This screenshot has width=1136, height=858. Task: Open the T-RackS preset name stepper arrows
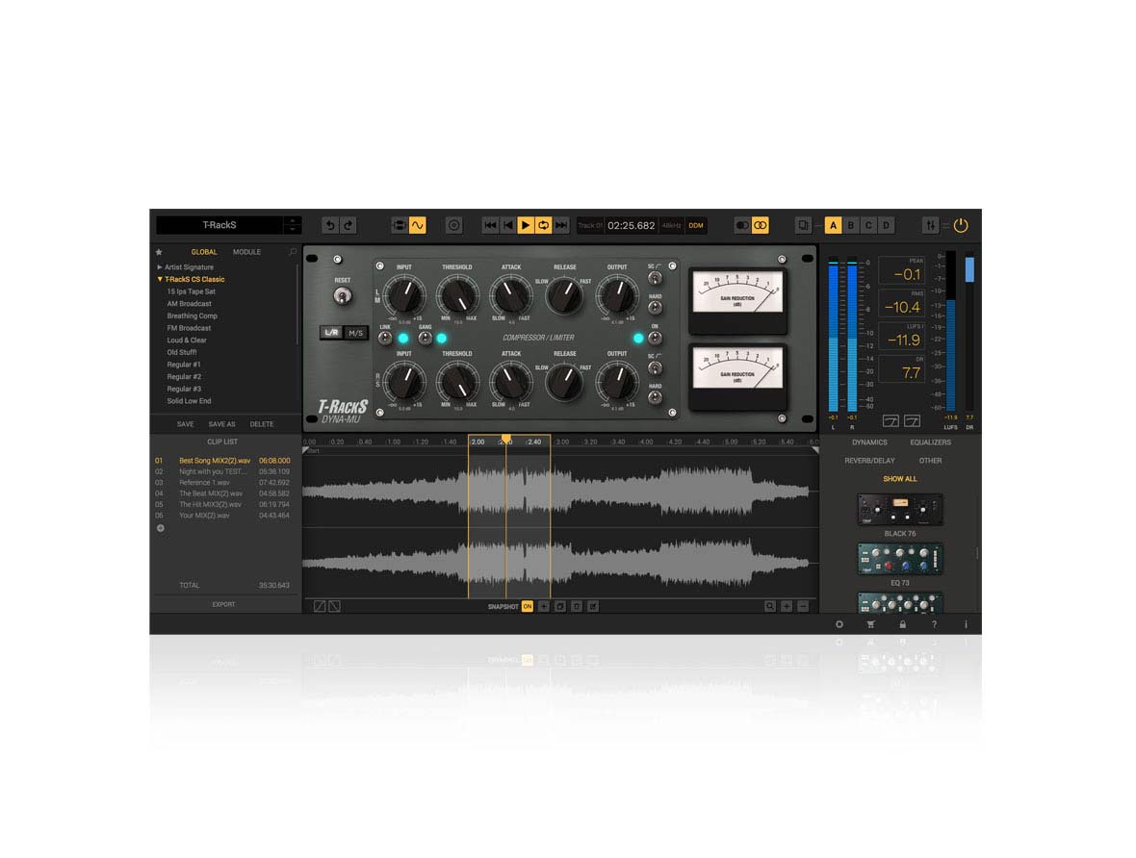[x=293, y=225]
